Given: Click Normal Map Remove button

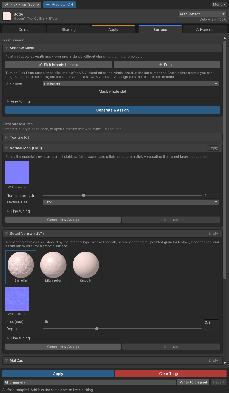Looking at the screenshot, I should click(x=171, y=220).
